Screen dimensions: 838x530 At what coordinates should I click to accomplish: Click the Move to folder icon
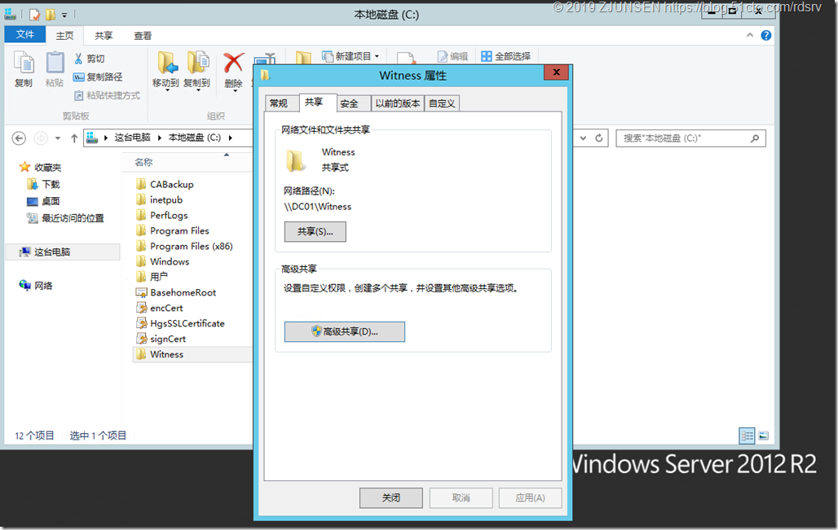tap(167, 63)
